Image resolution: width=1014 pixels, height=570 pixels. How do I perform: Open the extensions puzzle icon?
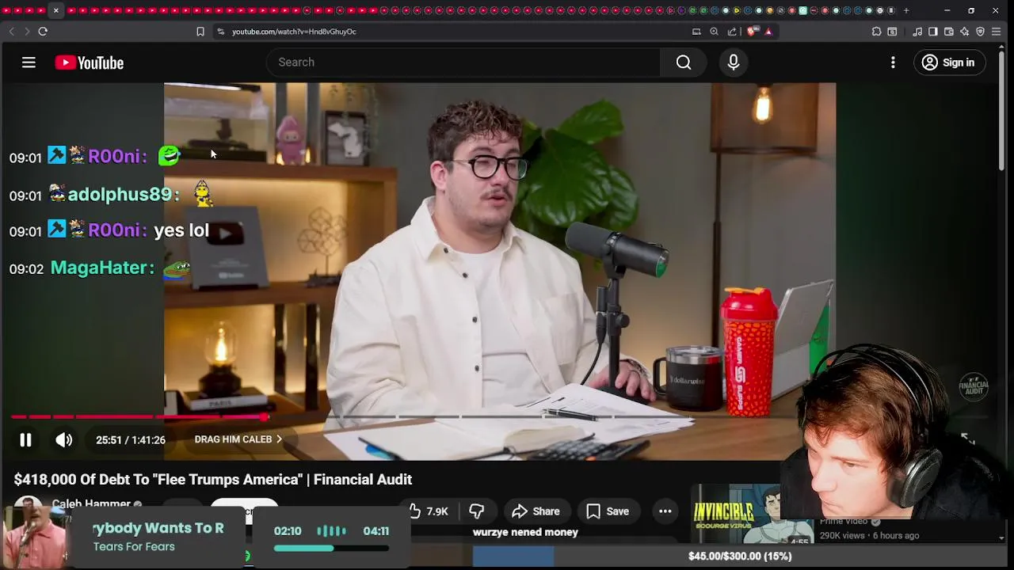click(x=876, y=32)
